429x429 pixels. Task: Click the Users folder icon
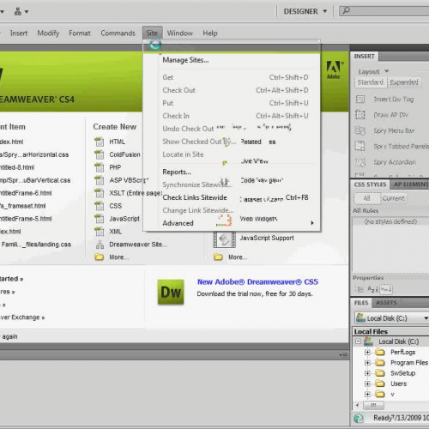(380, 384)
